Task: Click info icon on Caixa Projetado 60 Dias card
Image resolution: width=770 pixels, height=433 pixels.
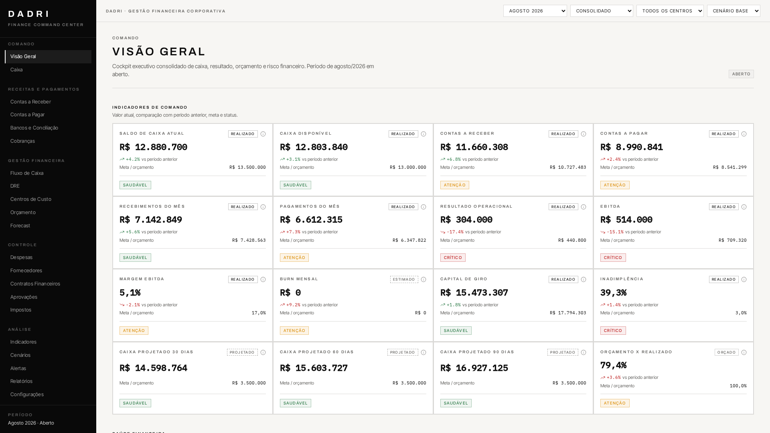Action: (x=423, y=352)
